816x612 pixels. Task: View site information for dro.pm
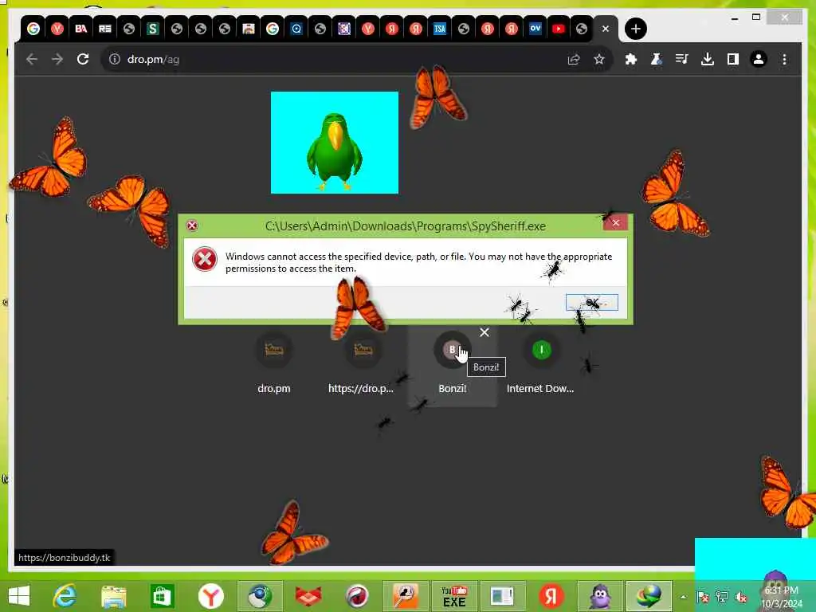(115, 59)
